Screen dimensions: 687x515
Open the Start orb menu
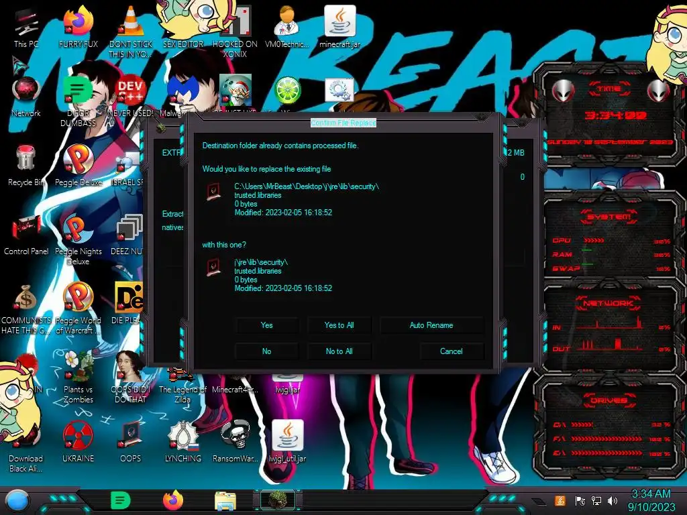coord(17,501)
